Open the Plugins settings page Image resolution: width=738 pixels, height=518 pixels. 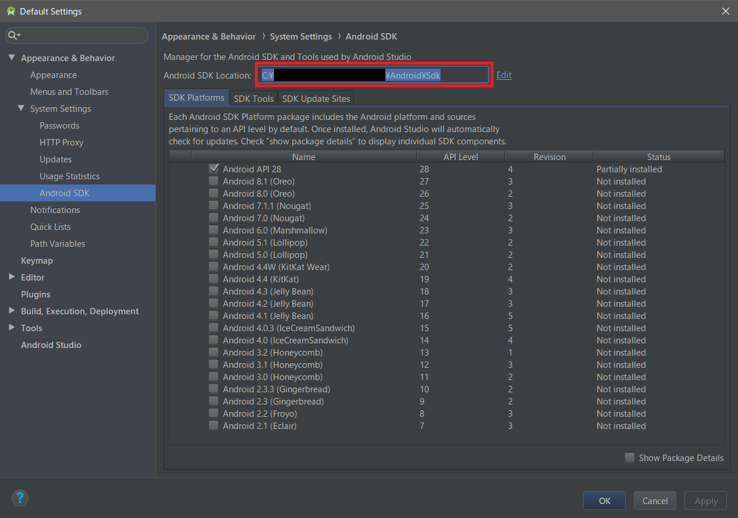coord(36,294)
